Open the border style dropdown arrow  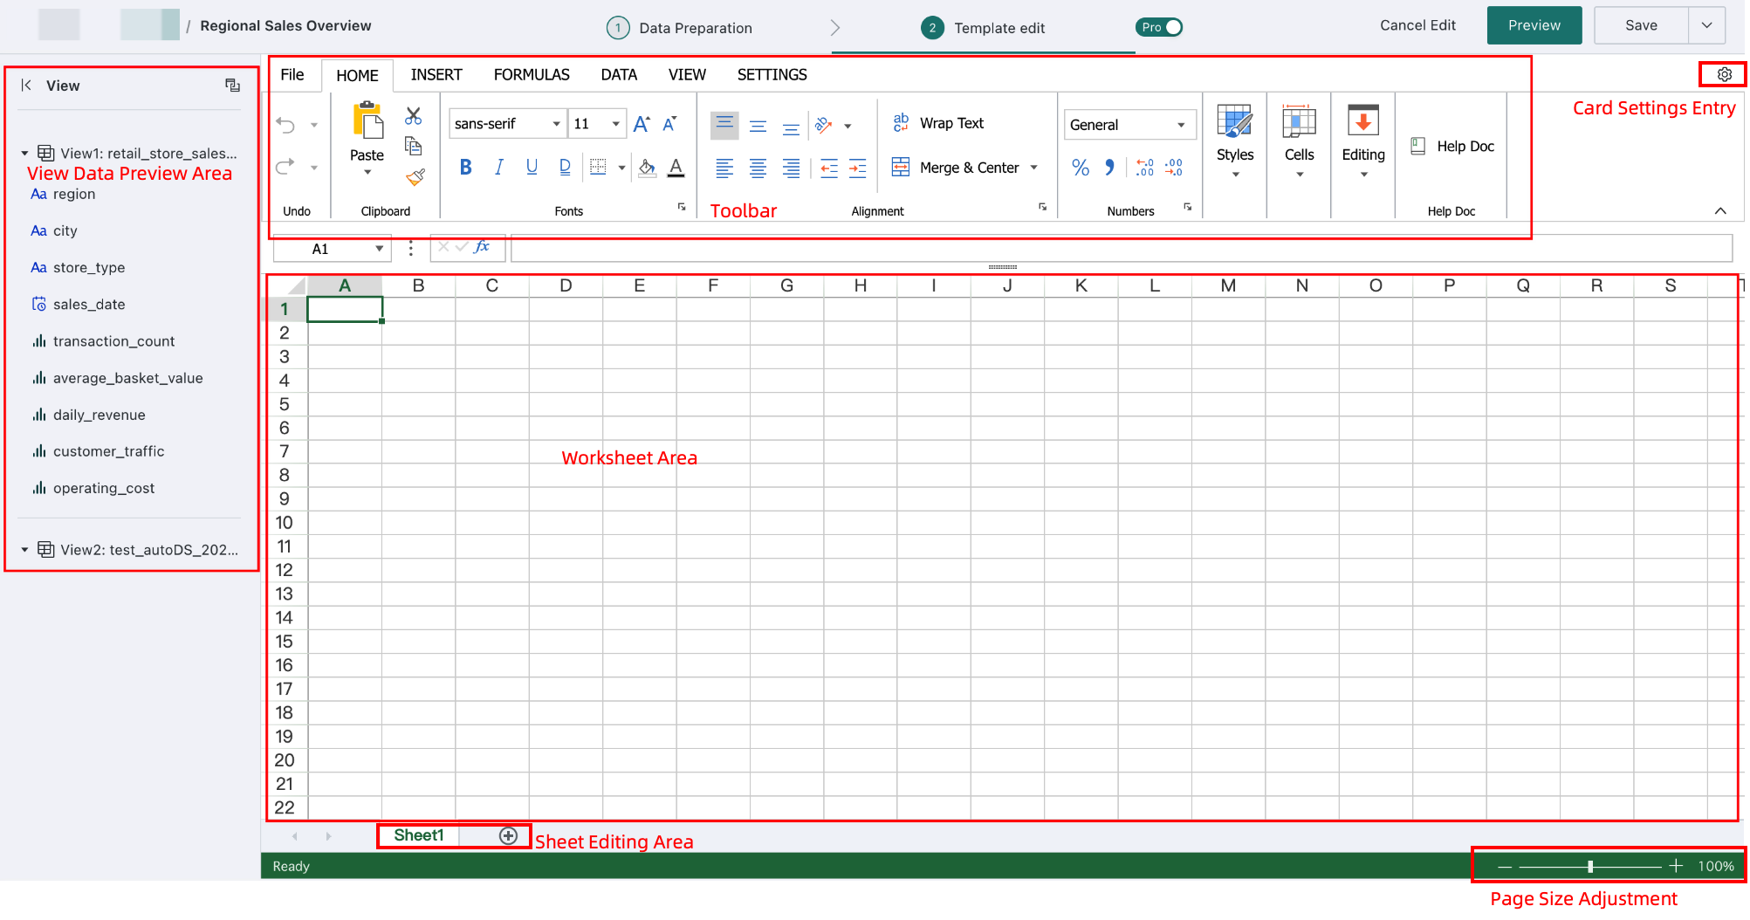[x=621, y=168]
